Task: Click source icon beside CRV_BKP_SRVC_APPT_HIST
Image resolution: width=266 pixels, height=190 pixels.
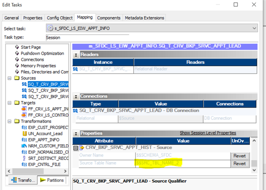Action: (x=82, y=147)
